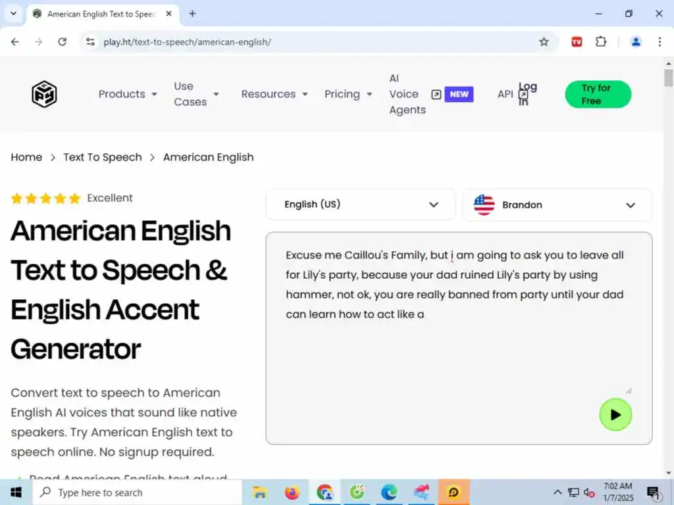Click the network icon in system tray
The width and height of the screenshot is (674, 505).
coord(573,492)
